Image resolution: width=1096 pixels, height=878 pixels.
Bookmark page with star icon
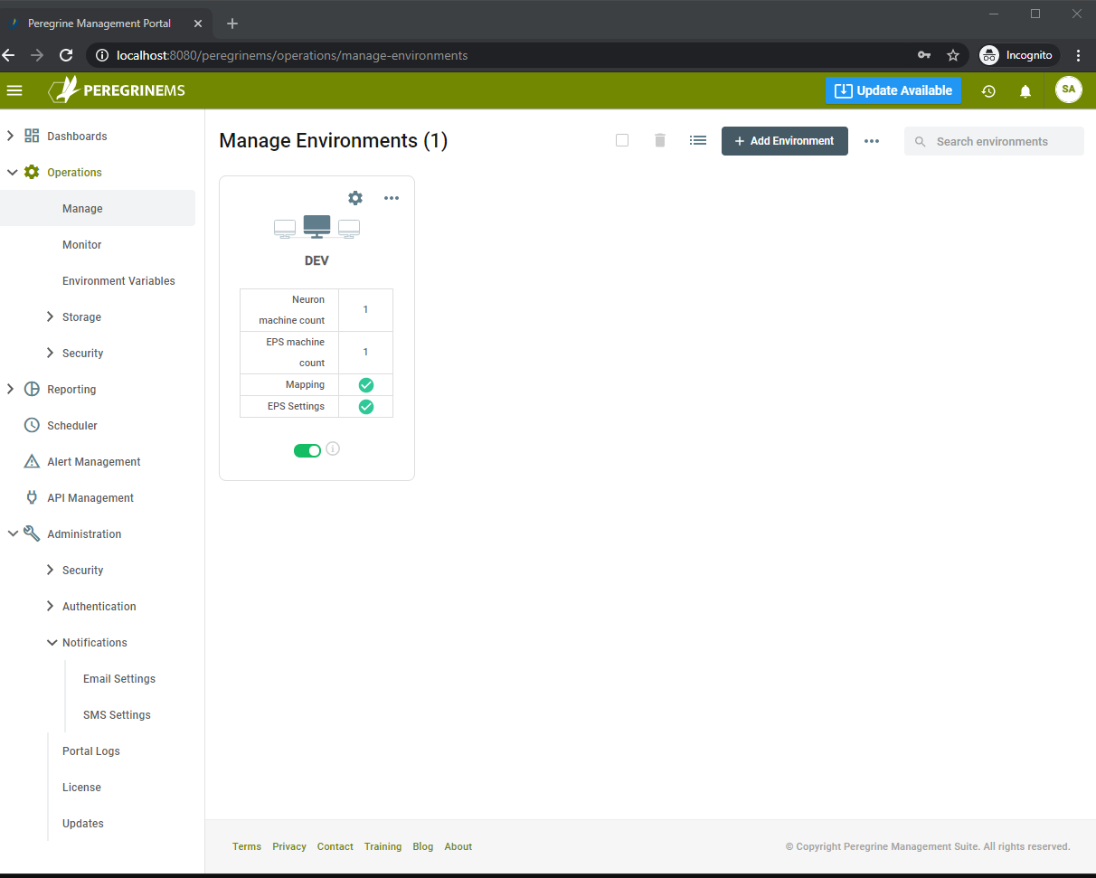coord(953,55)
